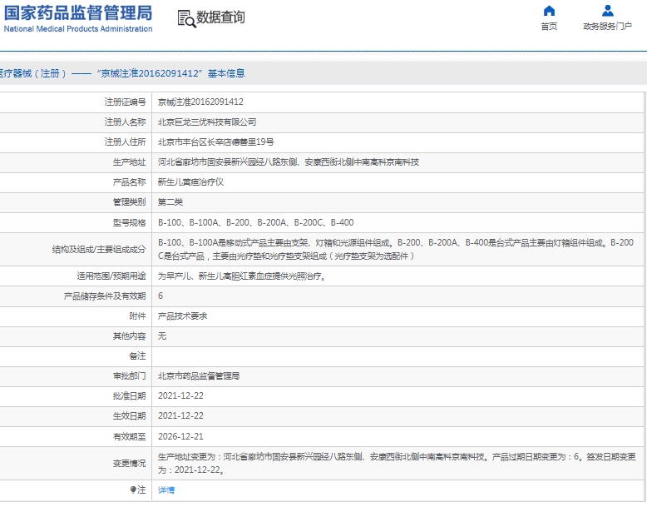Open the 政务服务门户 user icon

pyautogui.click(x=607, y=10)
